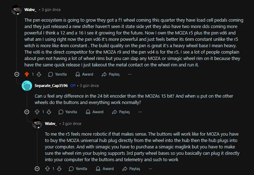The image size is (254, 175).
Task: Click Wabv_ username on top comment
Action: pyautogui.click(x=31, y=9)
